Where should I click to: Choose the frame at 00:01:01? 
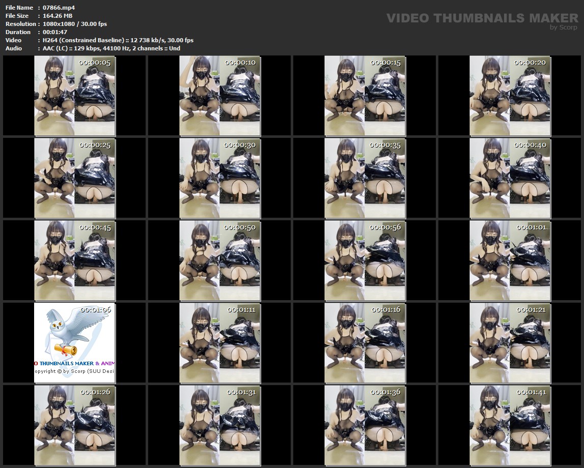pos(510,260)
